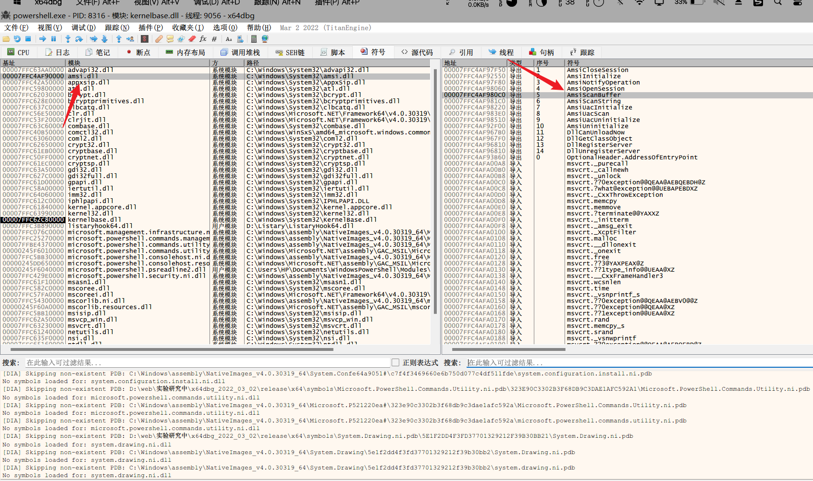The width and height of the screenshot is (813, 481).
Task: Switch to the 跟踪 trace tab
Action: point(582,52)
